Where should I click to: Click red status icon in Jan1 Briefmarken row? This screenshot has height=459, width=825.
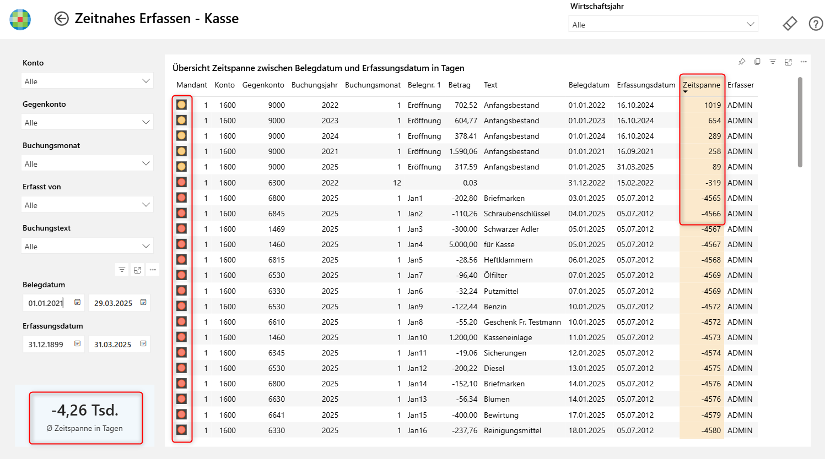pos(181,198)
